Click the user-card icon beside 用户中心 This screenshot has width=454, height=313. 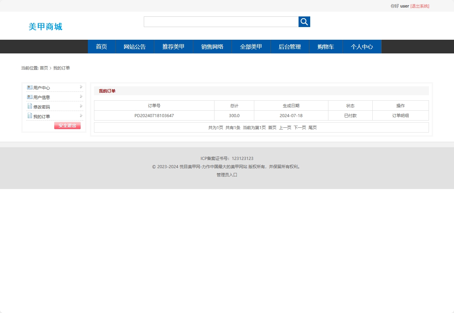coord(30,87)
